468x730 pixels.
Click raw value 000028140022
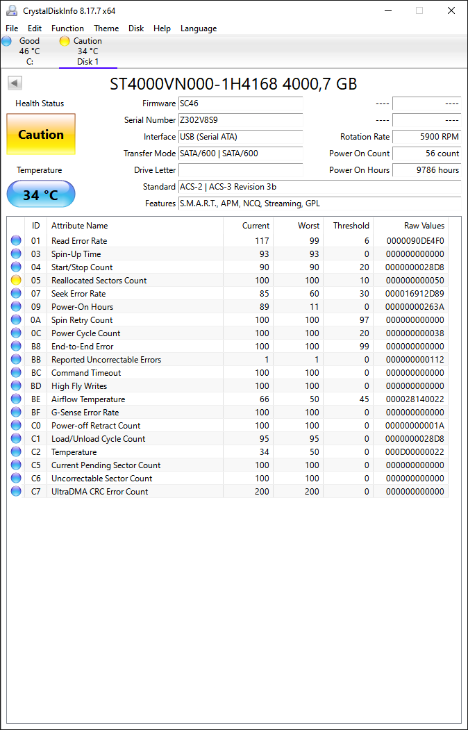(415, 399)
